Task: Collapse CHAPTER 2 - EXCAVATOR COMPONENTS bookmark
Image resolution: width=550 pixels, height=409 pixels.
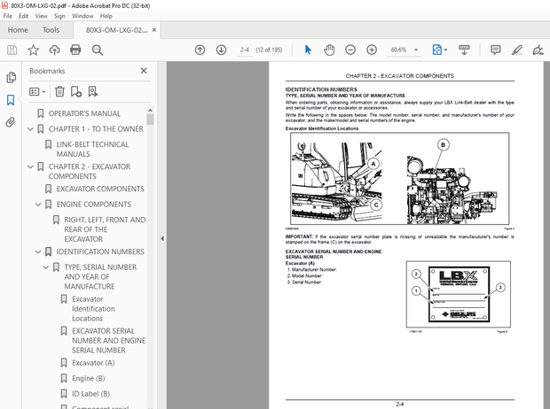Action: 30,166
